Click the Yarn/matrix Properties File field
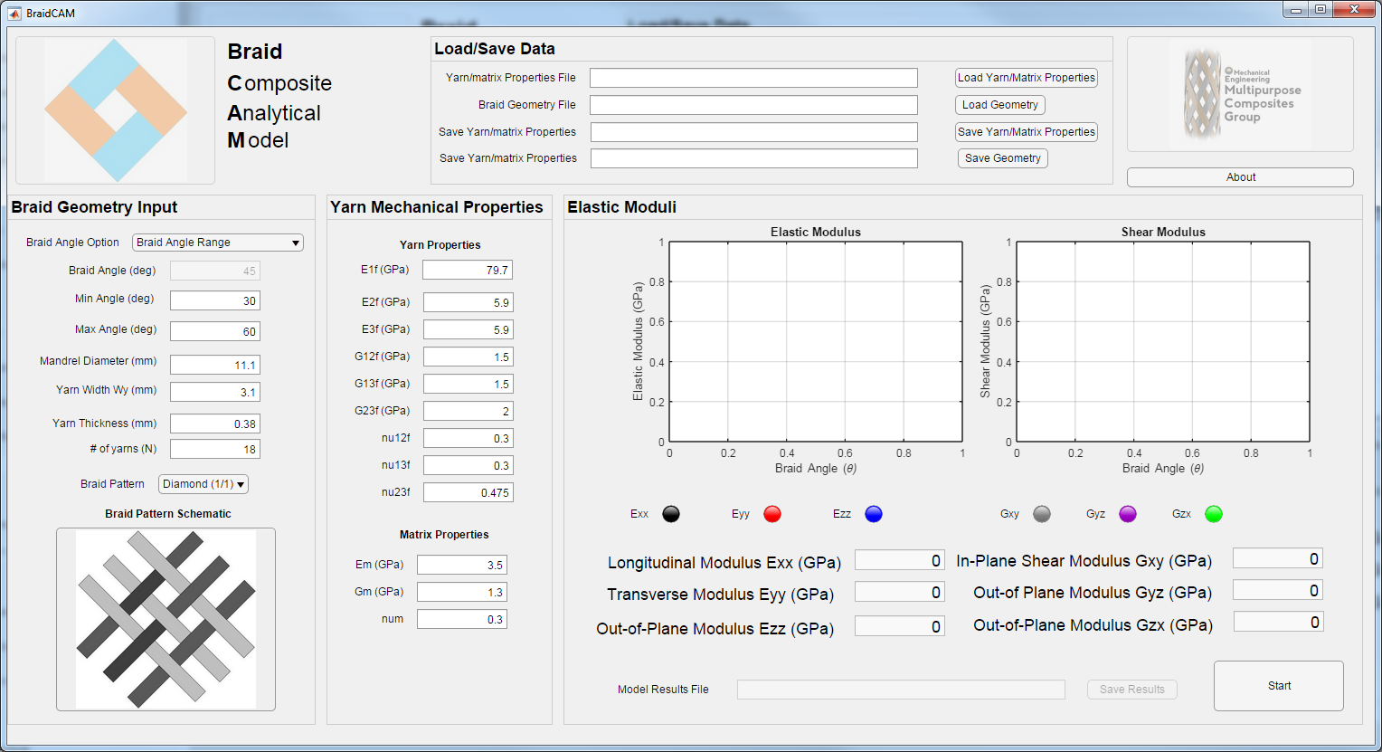This screenshot has height=752, width=1382. (x=753, y=78)
